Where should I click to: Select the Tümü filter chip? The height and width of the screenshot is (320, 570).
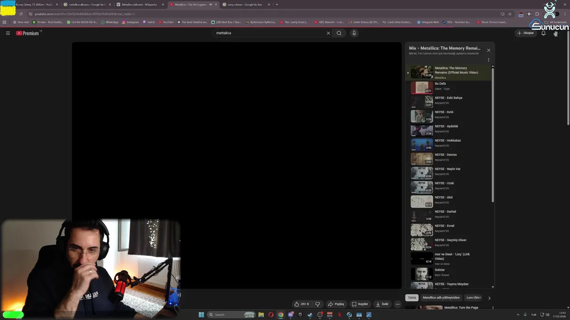pos(412,298)
